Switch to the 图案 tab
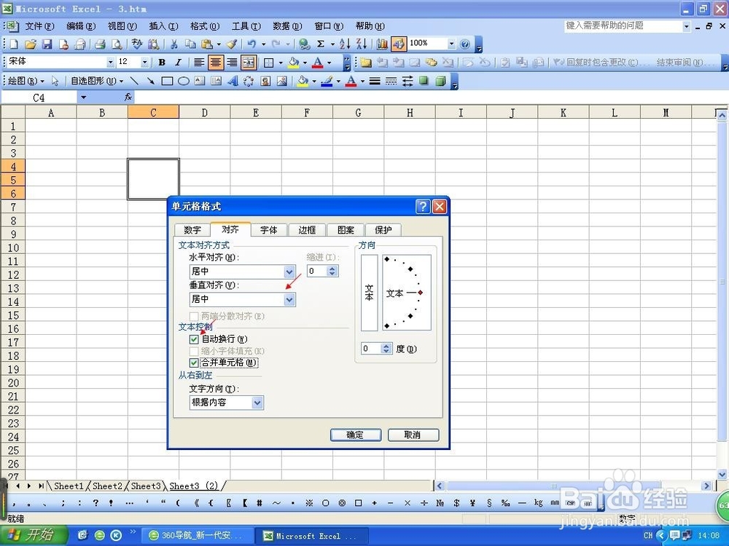 coord(346,230)
